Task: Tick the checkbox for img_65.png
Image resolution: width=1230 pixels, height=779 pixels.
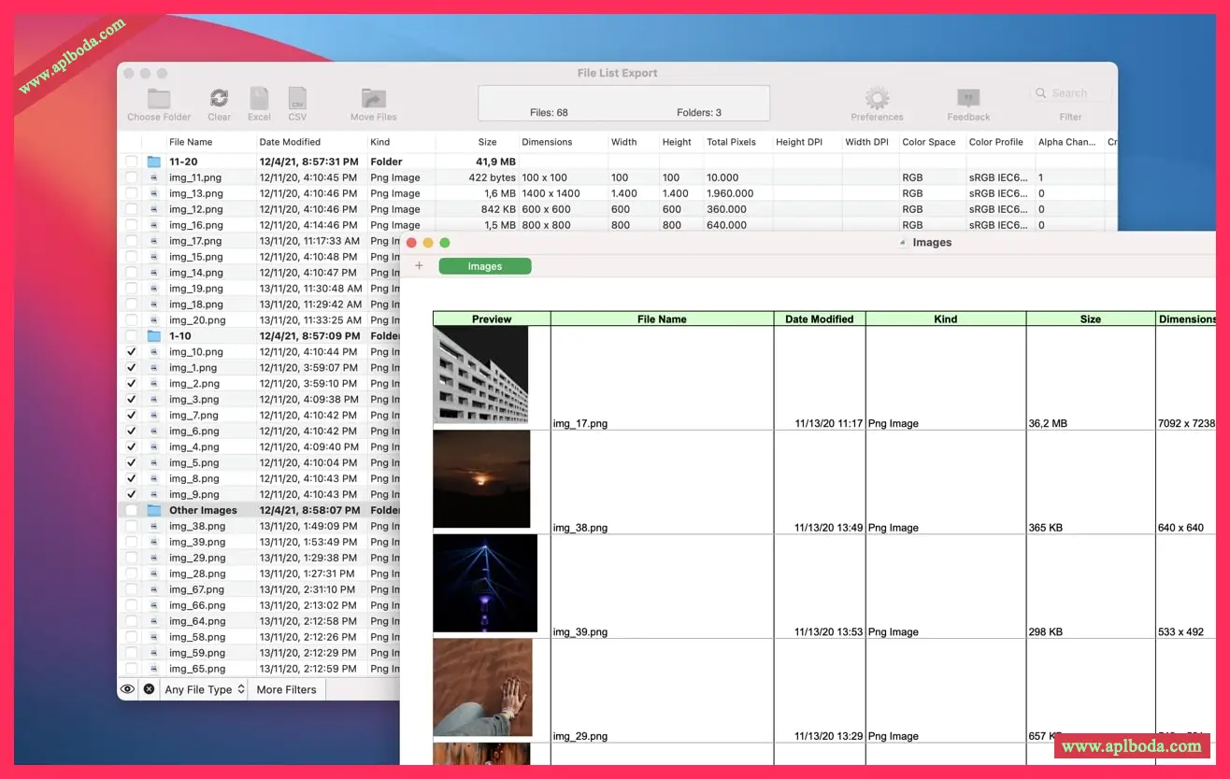Action: (x=131, y=670)
